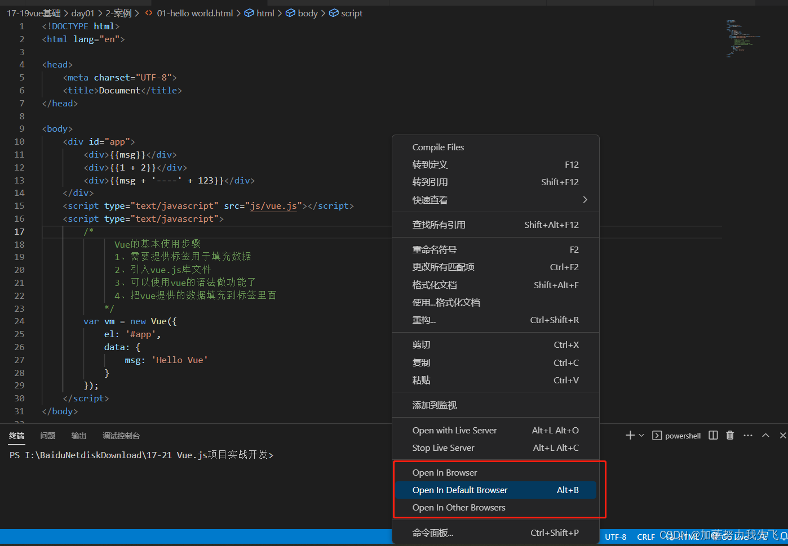The image size is (788, 546).
Task: Open the terminal launch profile dropdown arrow
Action: click(x=641, y=435)
